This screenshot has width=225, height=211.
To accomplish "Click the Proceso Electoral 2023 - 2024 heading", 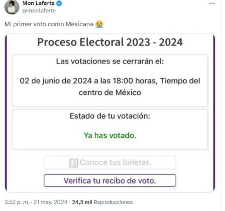I will point(110,42).
